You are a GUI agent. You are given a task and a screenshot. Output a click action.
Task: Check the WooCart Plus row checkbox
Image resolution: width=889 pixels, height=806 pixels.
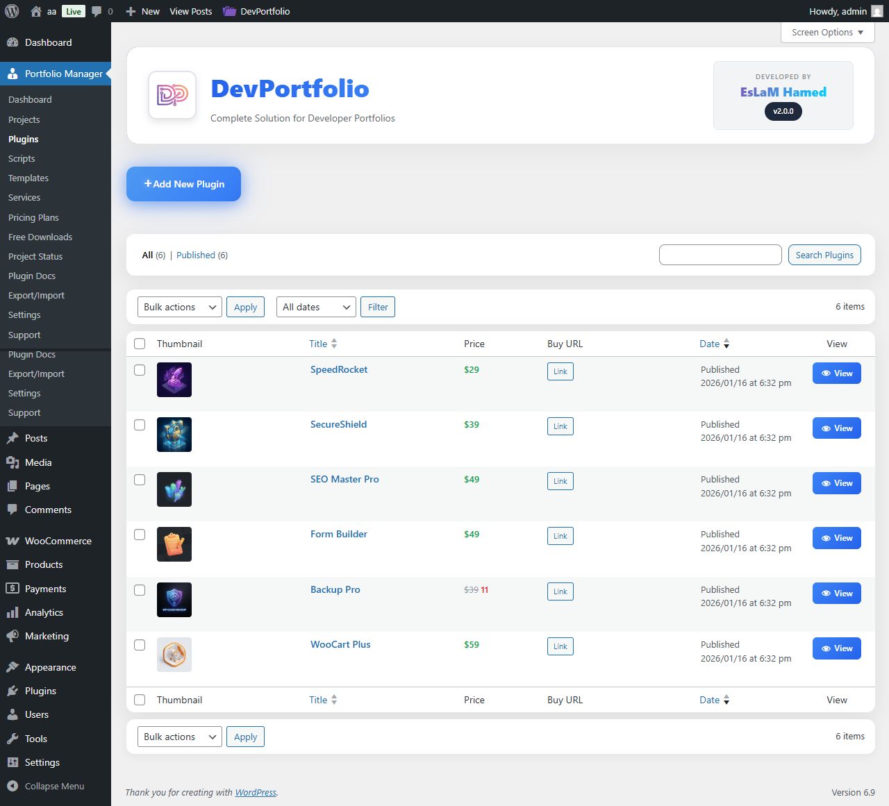pos(140,645)
